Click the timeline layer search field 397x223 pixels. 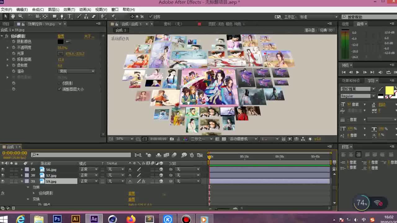[x=81, y=155]
